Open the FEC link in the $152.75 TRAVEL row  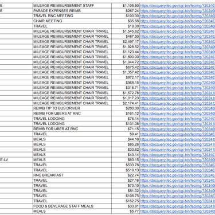(x=178, y=201)
